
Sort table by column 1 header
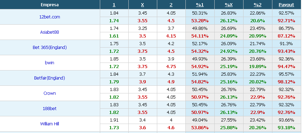coord(114,5)
